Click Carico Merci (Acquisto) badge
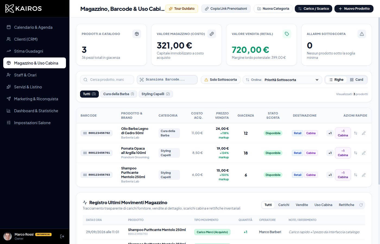This screenshot has width=380, height=244. (212, 232)
